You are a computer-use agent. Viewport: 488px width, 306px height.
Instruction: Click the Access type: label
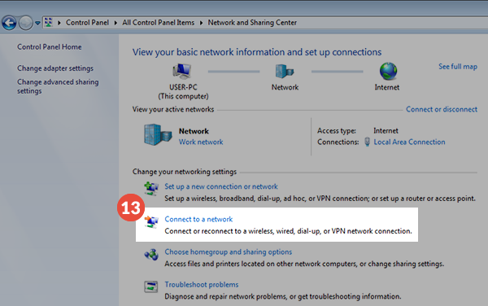pos(337,131)
